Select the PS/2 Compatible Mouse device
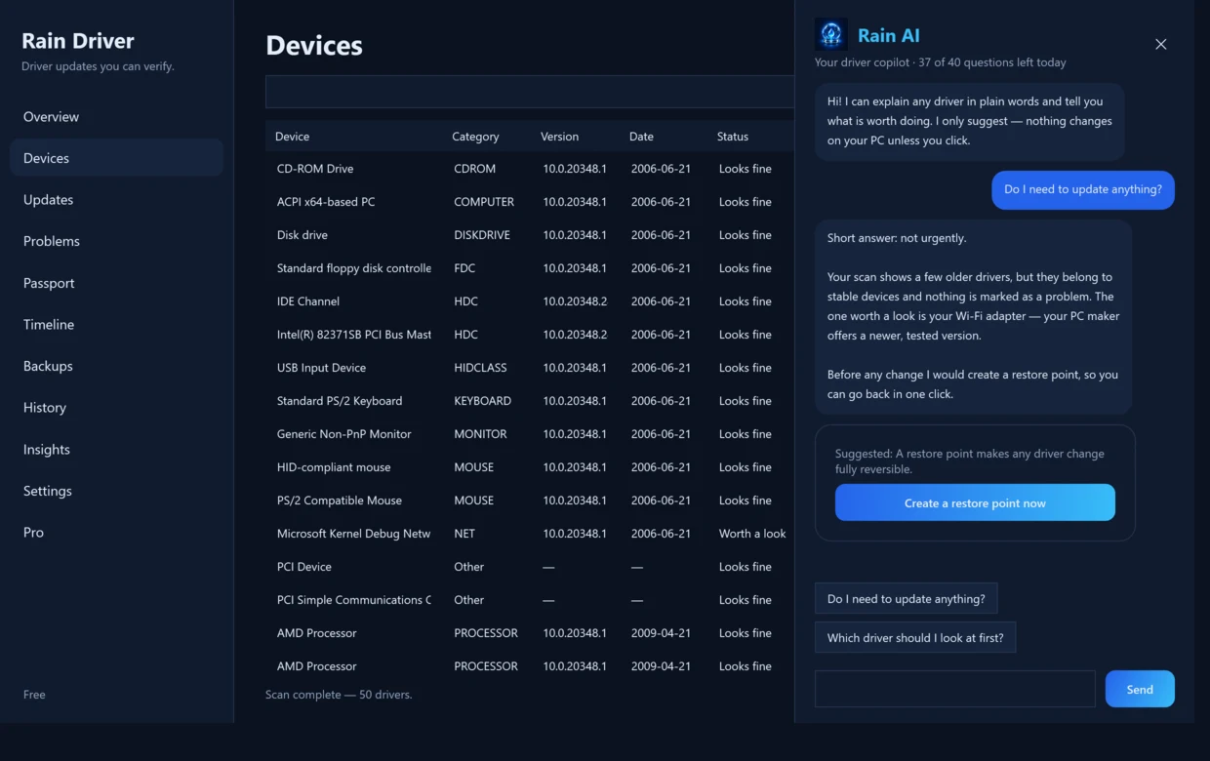The width and height of the screenshot is (1210, 761). point(530,501)
